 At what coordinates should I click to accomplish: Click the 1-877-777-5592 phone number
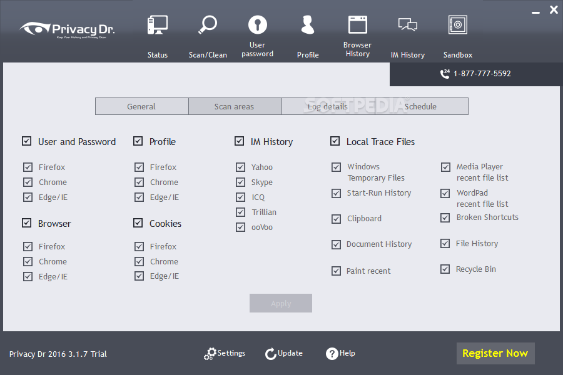[482, 74]
